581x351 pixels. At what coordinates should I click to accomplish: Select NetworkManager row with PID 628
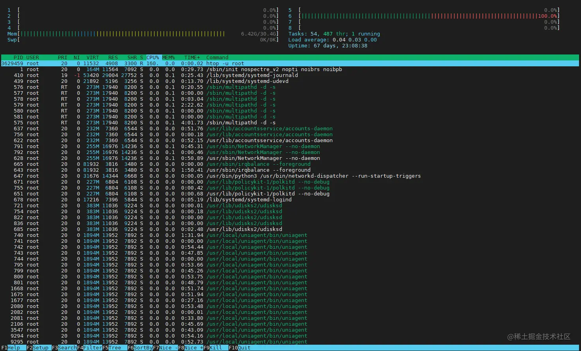click(290, 158)
